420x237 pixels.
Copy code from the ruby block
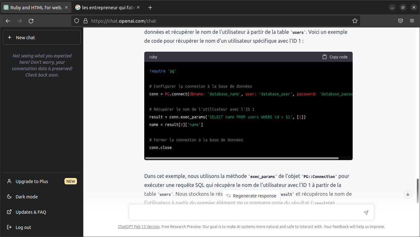pos(335,57)
